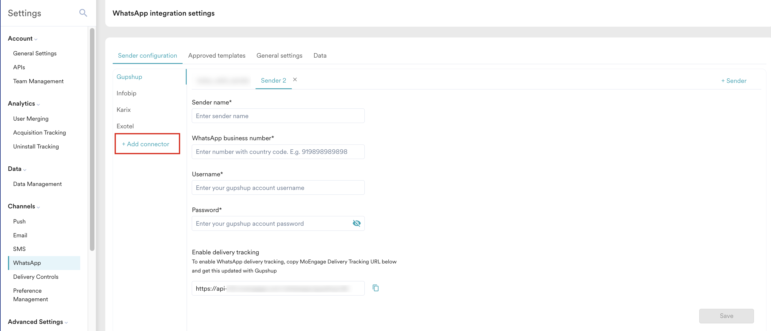Select the Karix connector
Viewport: 771px width, 331px height.
click(x=123, y=110)
